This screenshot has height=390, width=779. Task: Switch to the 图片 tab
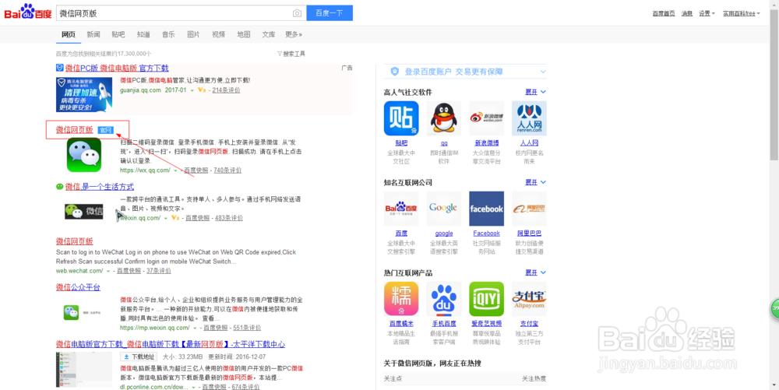pos(193,34)
